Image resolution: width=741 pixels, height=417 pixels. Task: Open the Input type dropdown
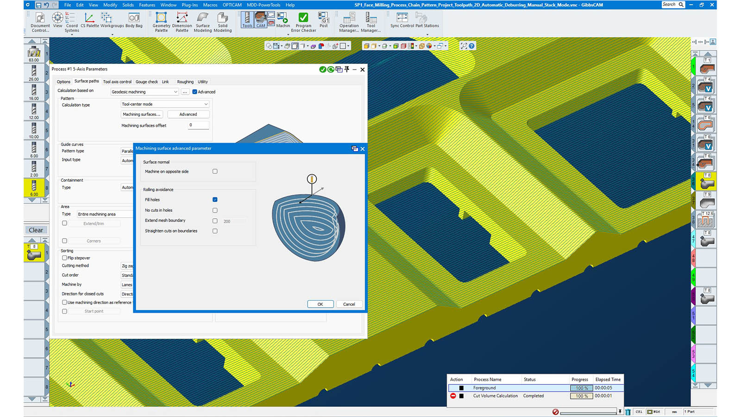click(x=127, y=160)
